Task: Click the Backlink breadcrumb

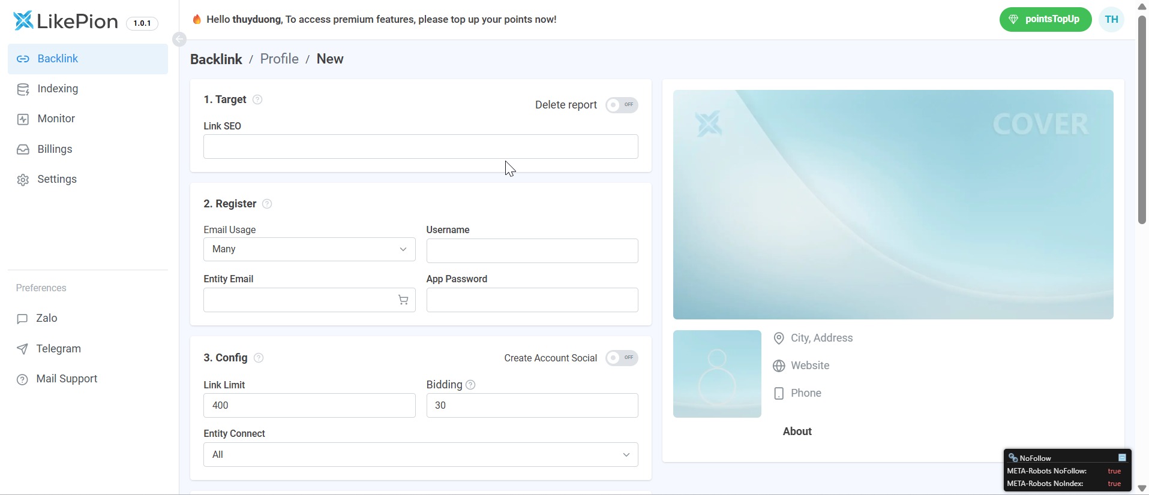Action: point(216,59)
